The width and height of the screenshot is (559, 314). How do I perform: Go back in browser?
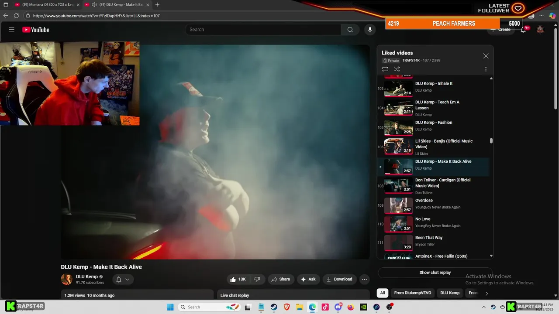pyautogui.click(x=6, y=16)
